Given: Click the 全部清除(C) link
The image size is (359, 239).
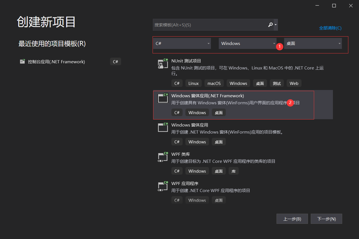Looking at the screenshot, I should (x=330, y=28).
